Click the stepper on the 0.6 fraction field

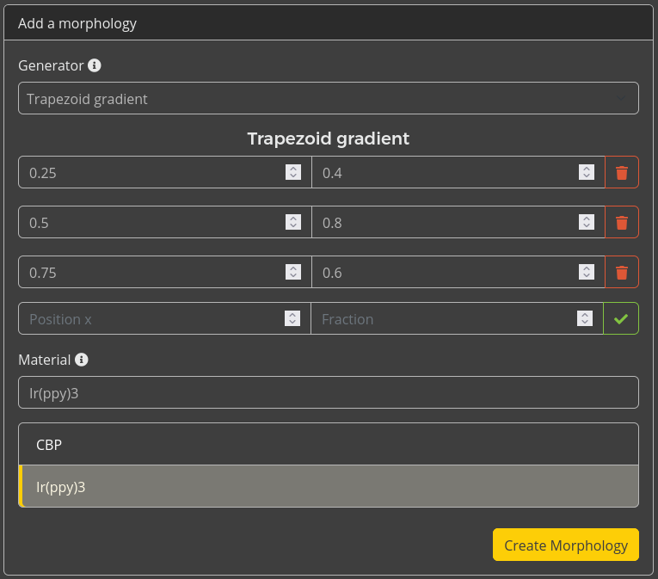coord(586,273)
